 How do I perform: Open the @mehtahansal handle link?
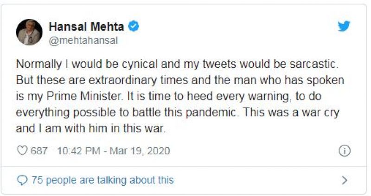click(x=83, y=40)
